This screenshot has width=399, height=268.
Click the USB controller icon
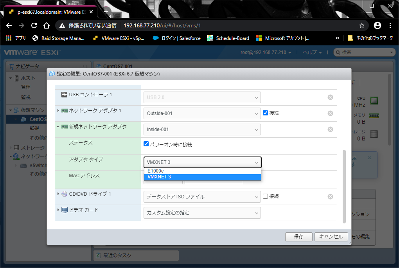tap(64, 95)
